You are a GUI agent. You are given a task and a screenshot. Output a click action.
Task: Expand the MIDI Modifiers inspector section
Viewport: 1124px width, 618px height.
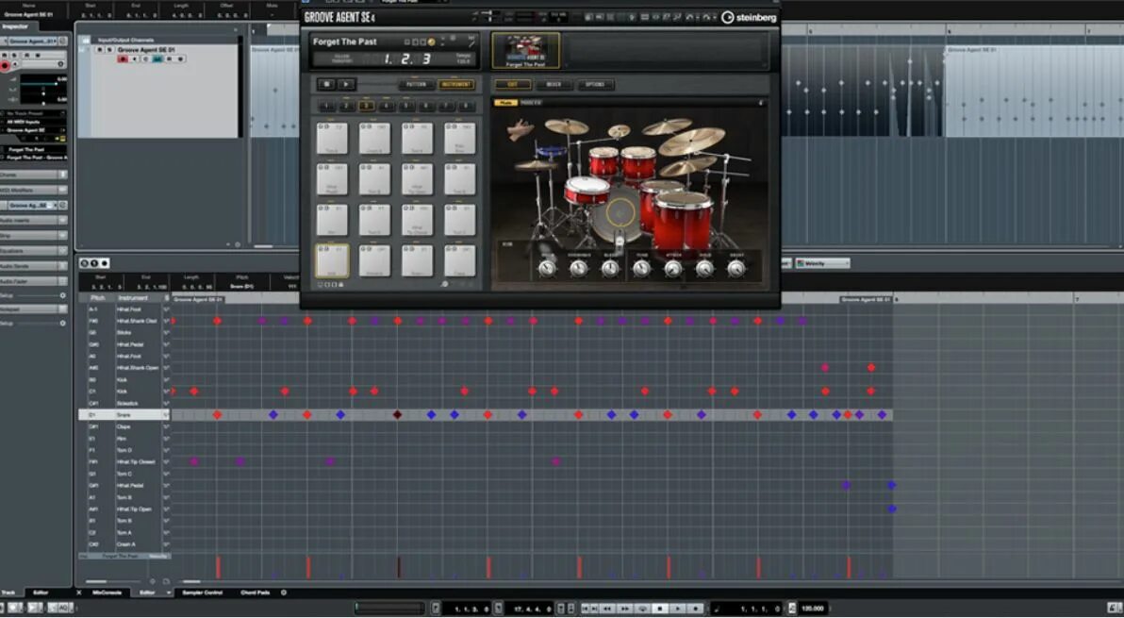pyautogui.click(x=34, y=190)
